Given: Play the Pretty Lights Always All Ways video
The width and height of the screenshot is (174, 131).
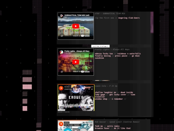Looking at the screenshot, I should coord(76,62).
